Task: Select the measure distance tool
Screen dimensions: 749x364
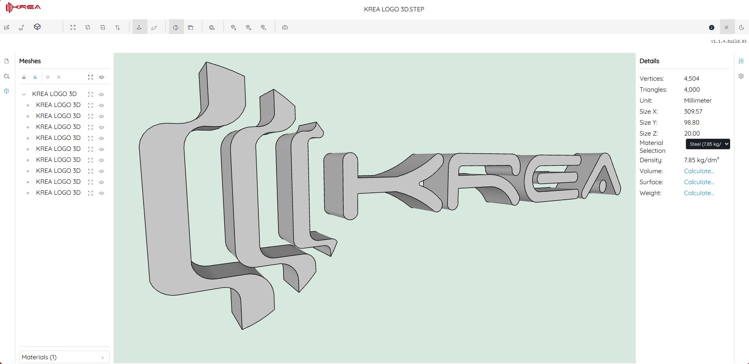Action: pyautogui.click(x=154, y=27)
